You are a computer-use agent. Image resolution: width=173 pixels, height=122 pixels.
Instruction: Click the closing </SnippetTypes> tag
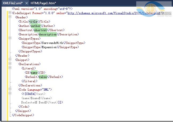30,51
